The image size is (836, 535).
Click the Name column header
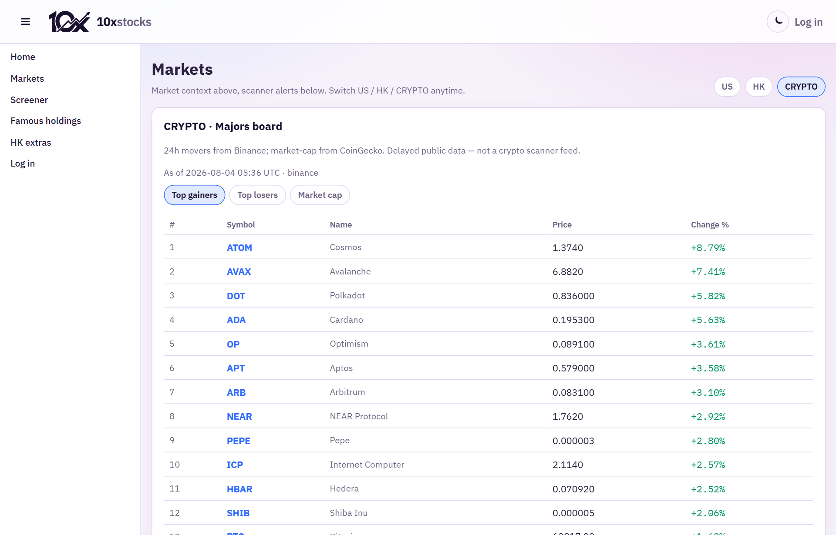(341, 225)
